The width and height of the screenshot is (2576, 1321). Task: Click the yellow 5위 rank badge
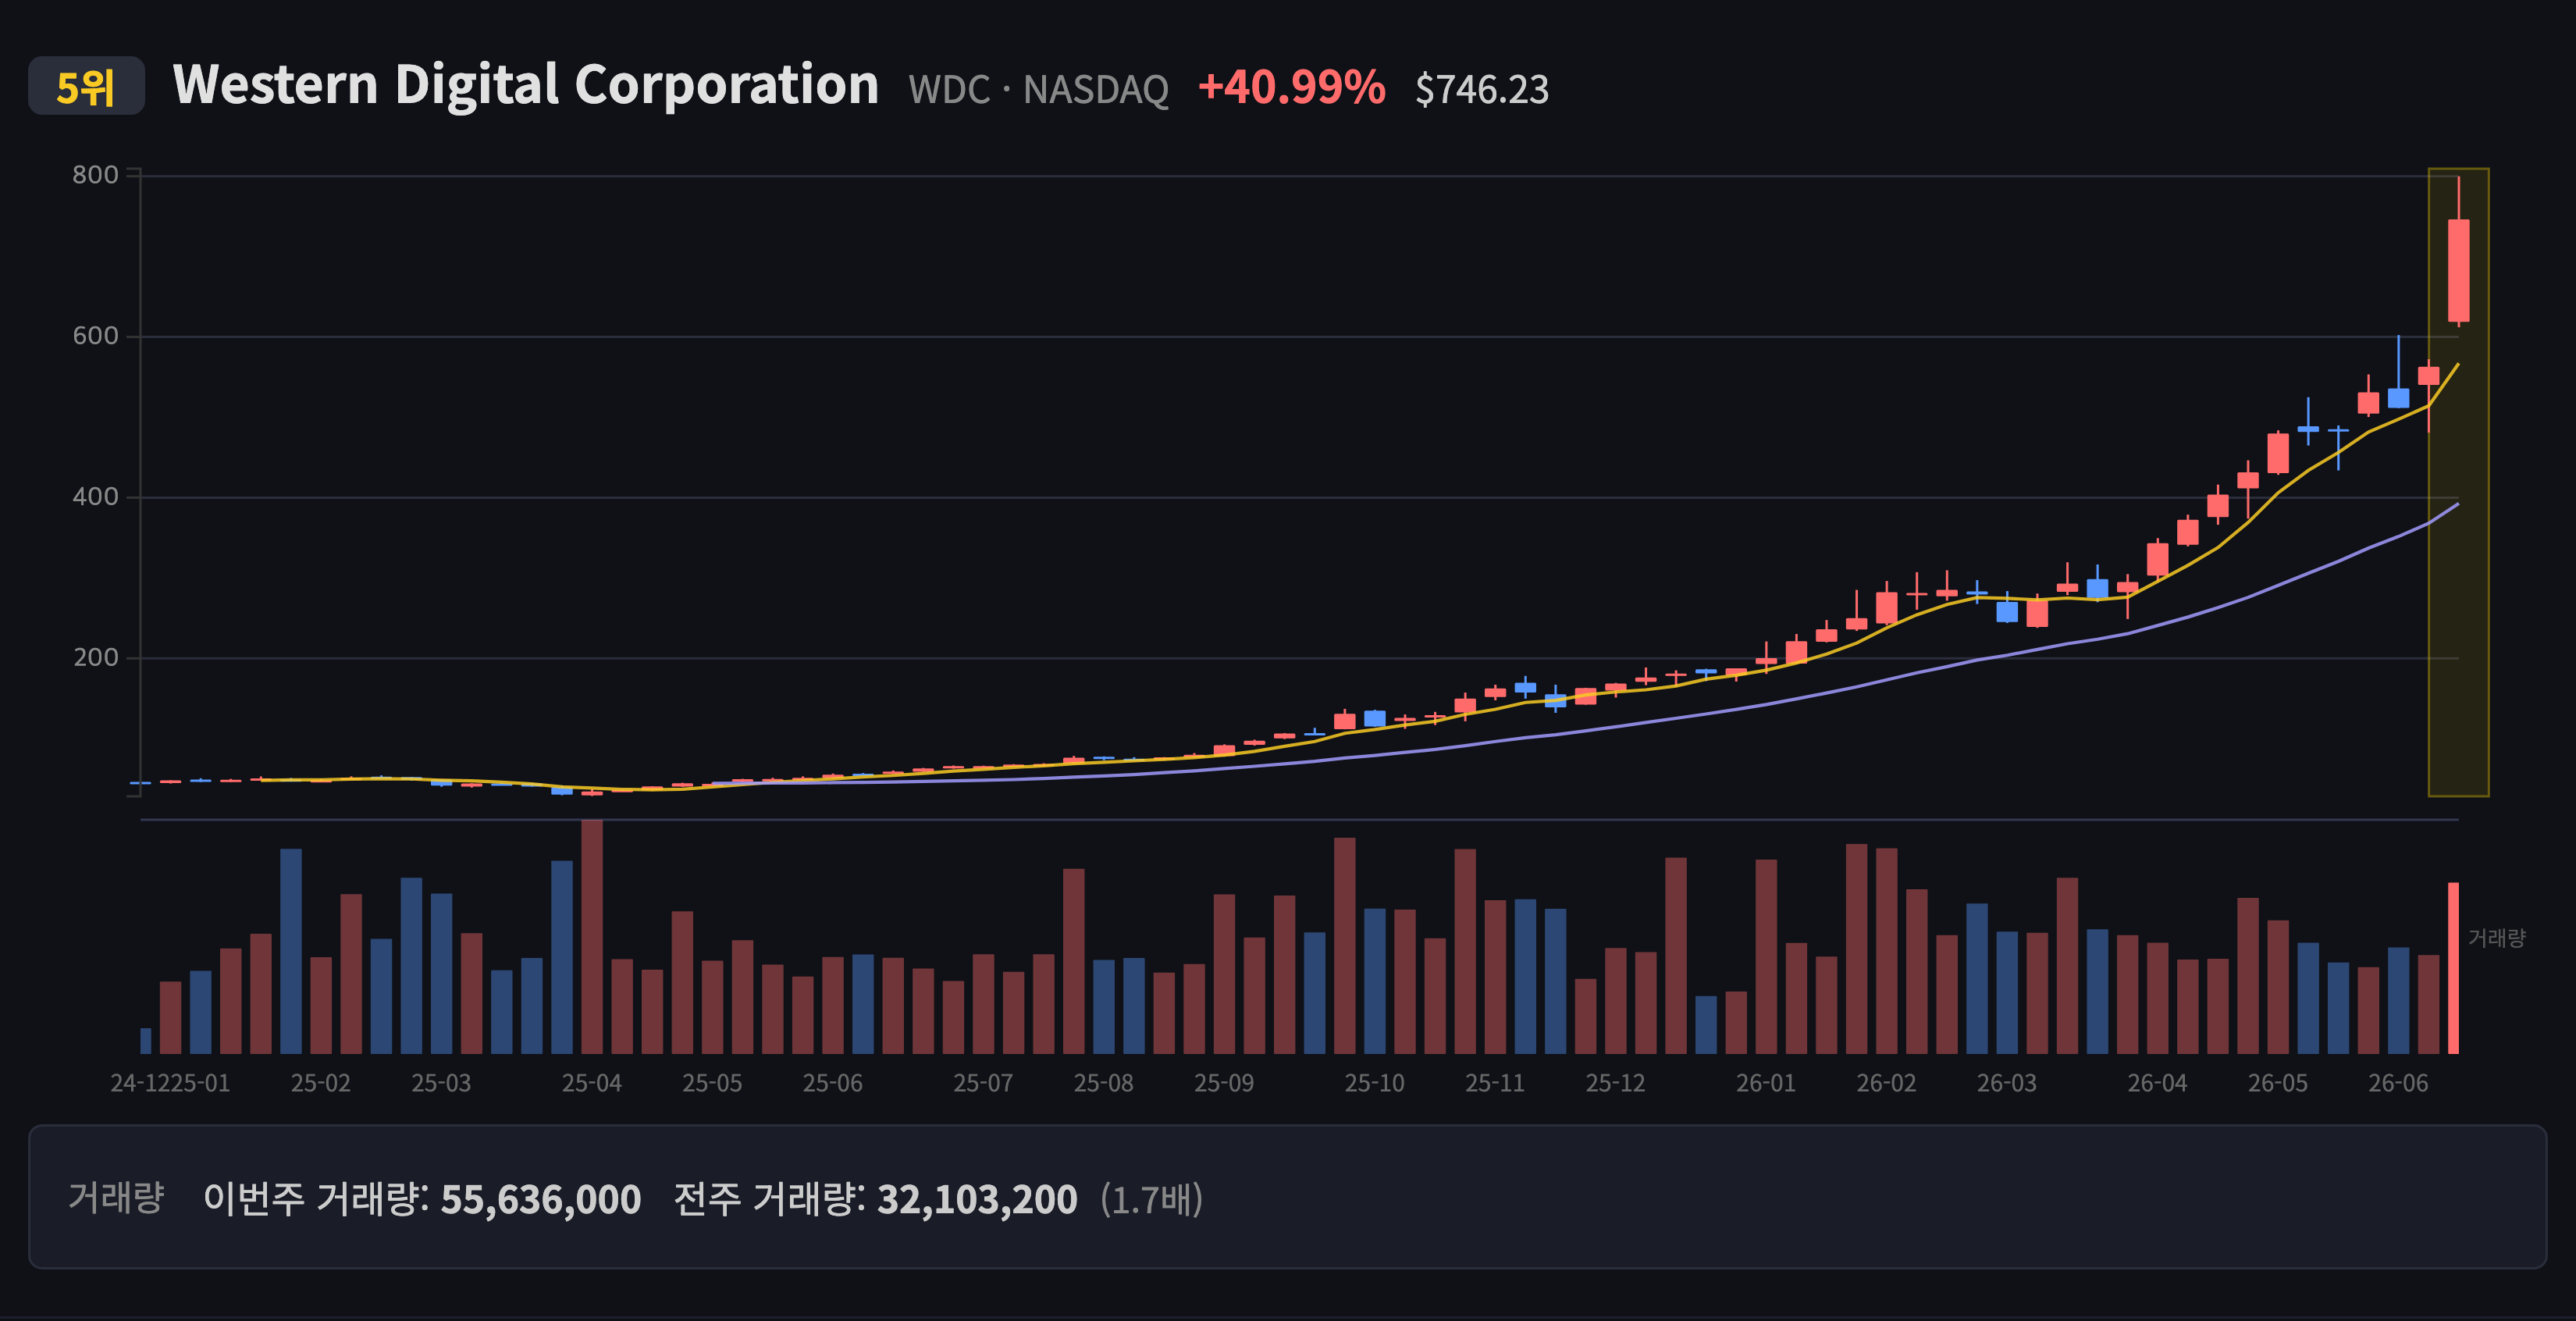coord(86,86)
